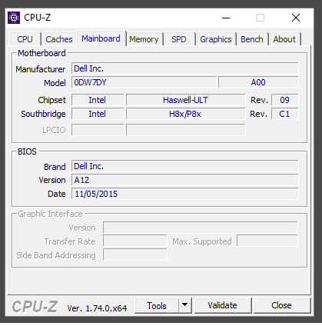Click the Tools button

click(x=157, y=305)
